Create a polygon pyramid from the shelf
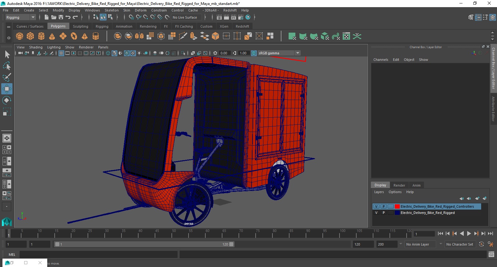Image resolution: width=497 pixels, height=267 pixels. tap(85, 36)
